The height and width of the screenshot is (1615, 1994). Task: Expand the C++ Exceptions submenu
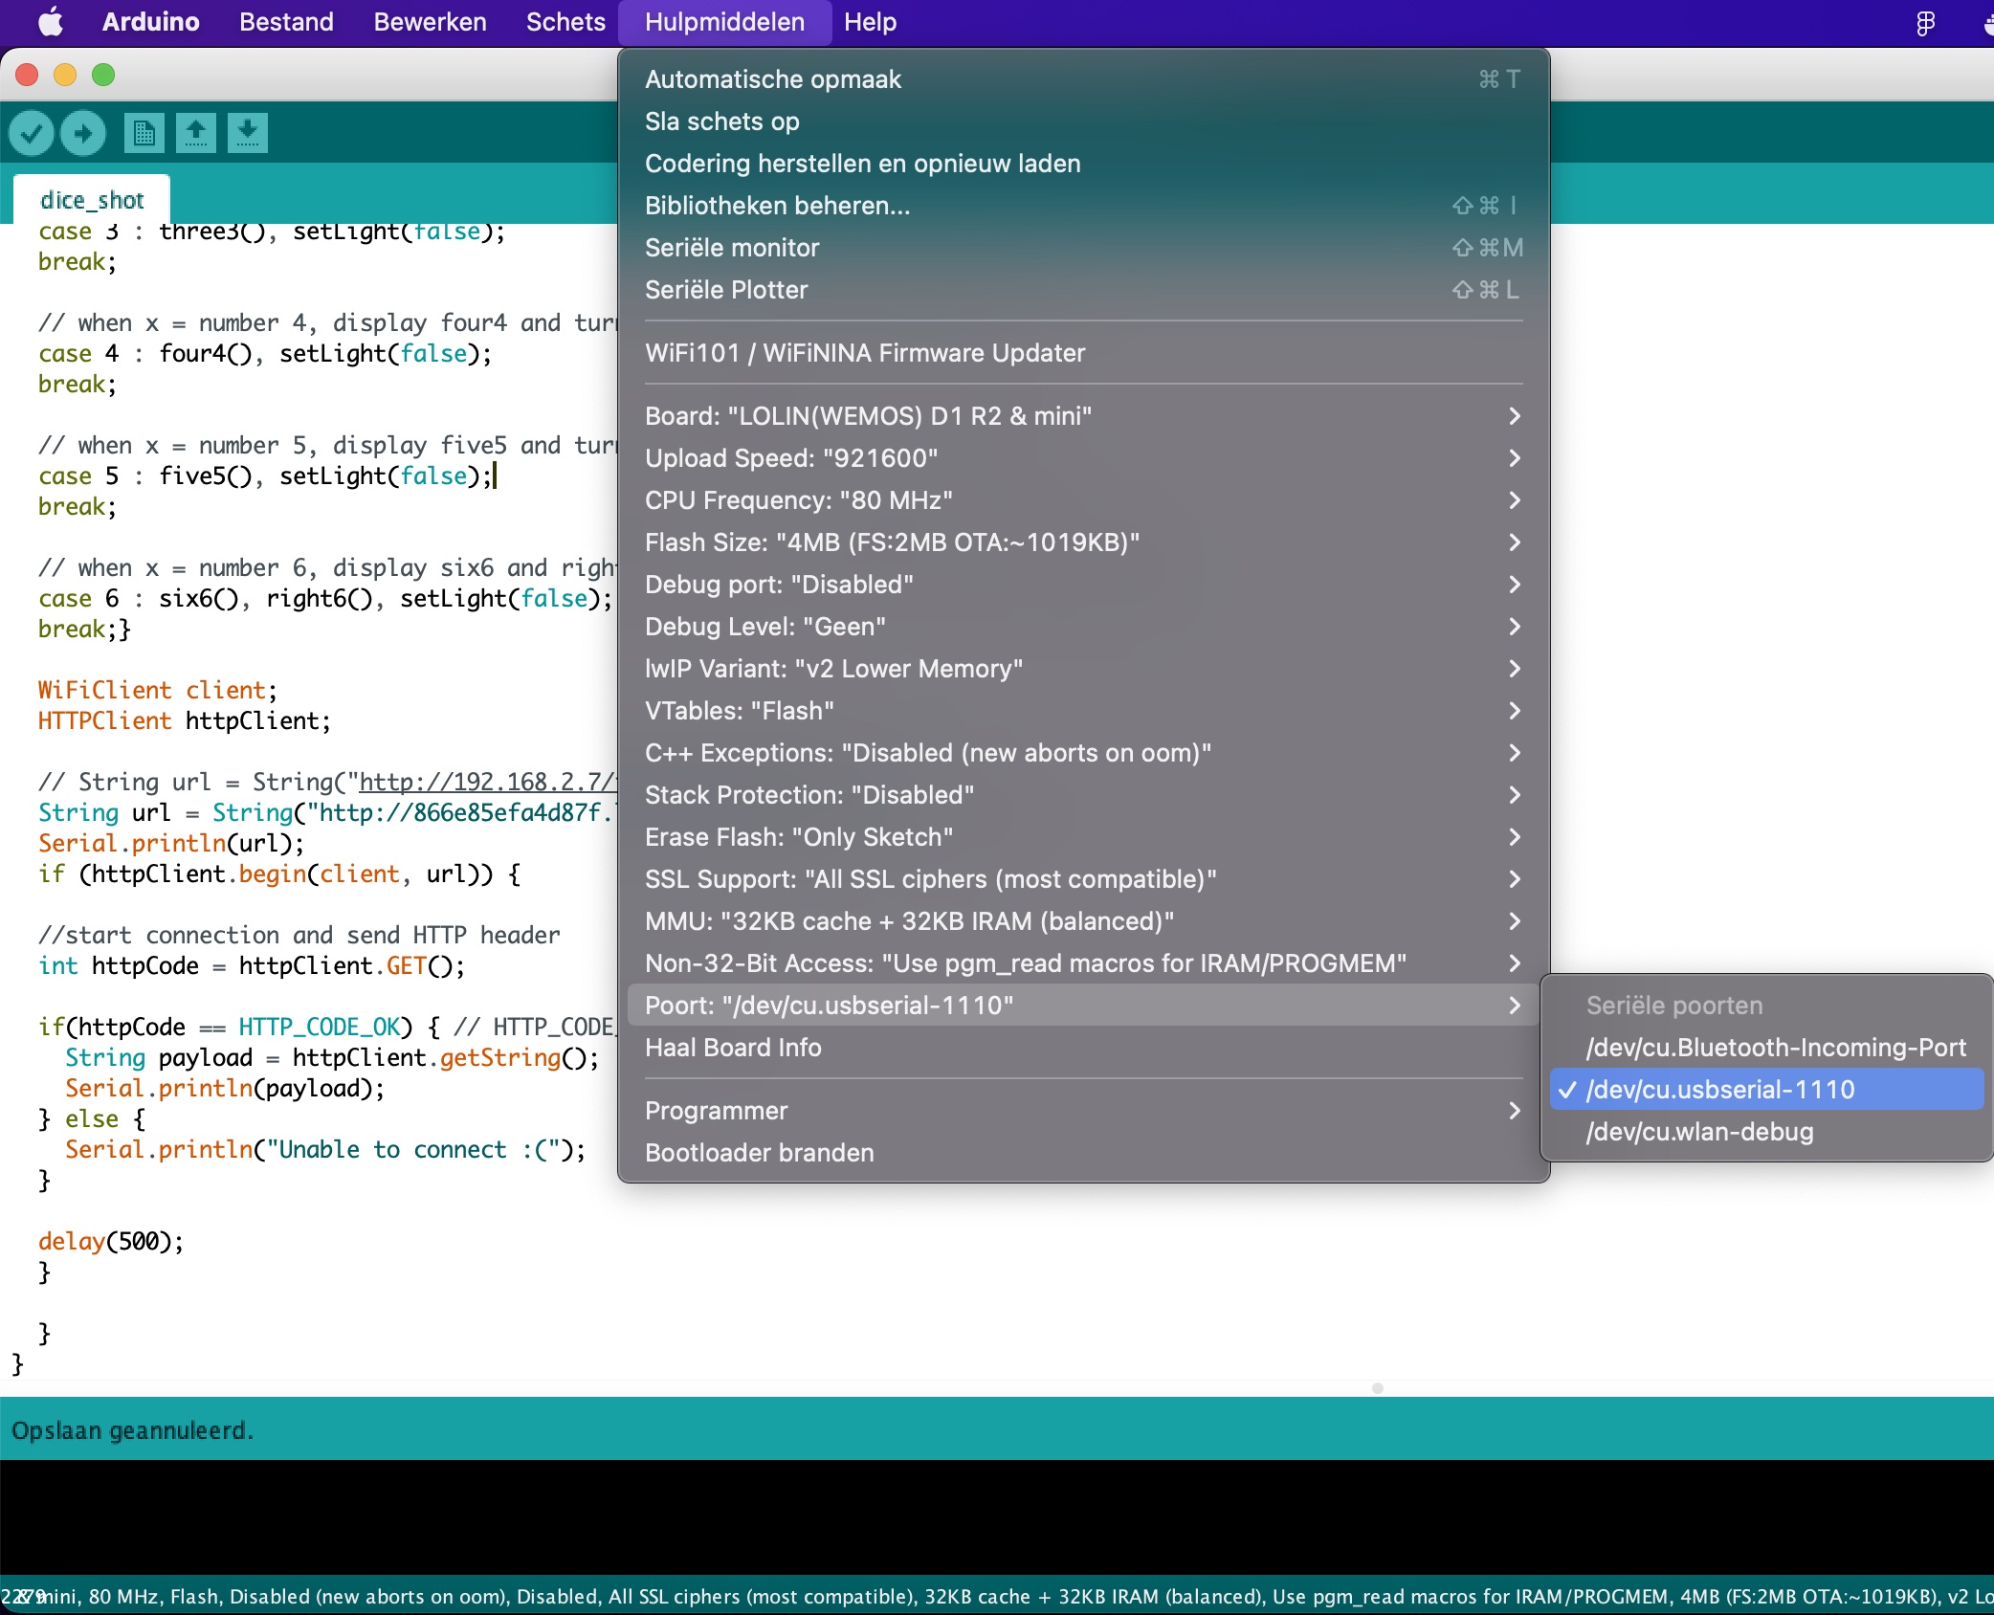pyautogui.click(x=1083, y=753)
